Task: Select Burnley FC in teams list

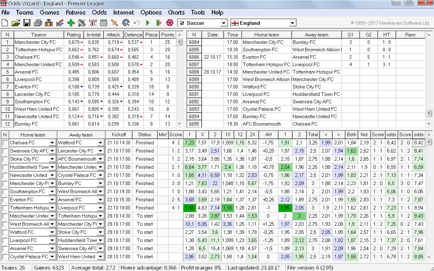Action: pyautogui.click(x=38, y=124)
